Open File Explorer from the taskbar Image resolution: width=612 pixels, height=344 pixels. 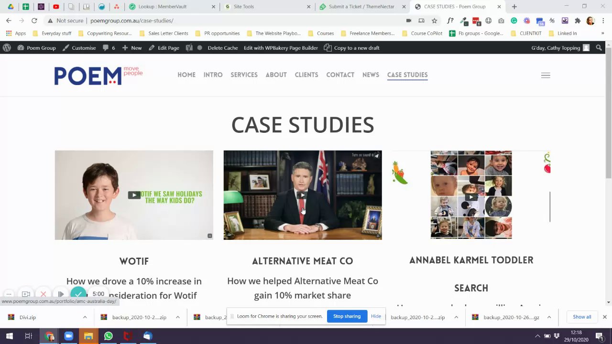pyautogui.click(x=88, y=336)
